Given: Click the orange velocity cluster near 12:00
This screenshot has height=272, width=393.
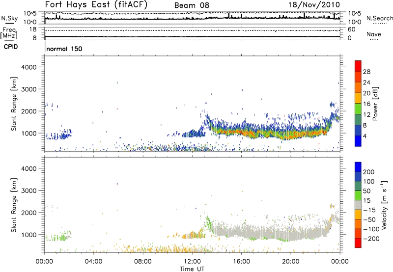Looking at the screenshot, I should (193, 236).
